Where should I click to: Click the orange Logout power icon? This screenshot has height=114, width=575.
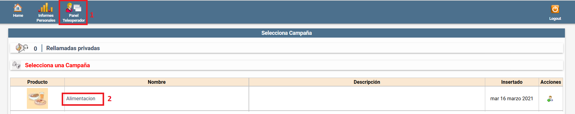pyautogui.click(x=555, y=9)
